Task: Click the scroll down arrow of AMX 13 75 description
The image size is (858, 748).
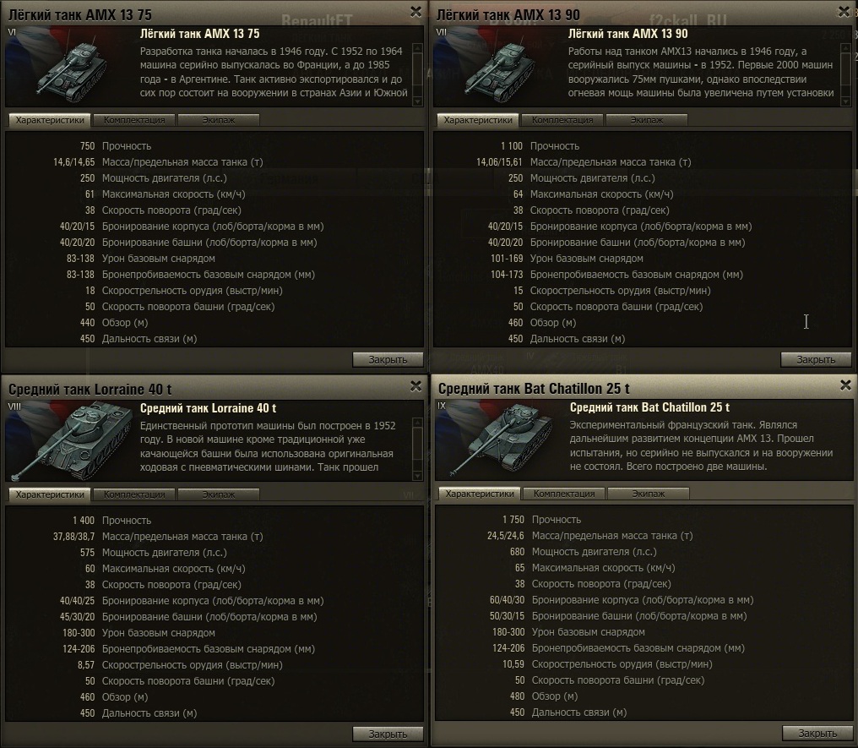Action: (x=417, y=102)
